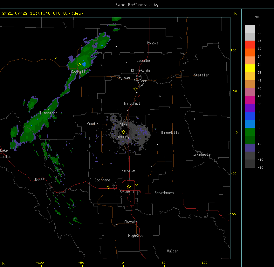The image size is (274, 267).
Task: Click the slate-blue 0-10 dBZ legend swatch
Action: pos(250,148)
